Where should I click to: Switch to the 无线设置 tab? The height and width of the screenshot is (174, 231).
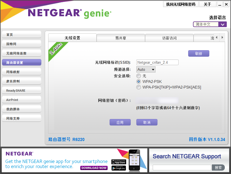click(x=72, y=38)
